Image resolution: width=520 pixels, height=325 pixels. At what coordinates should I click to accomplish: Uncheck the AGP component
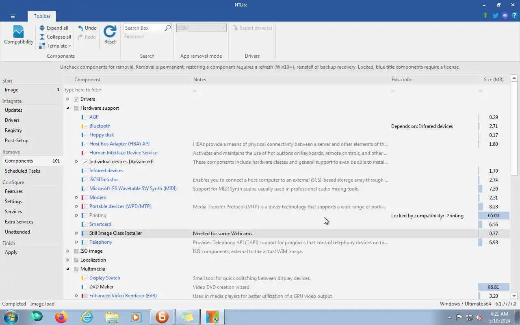click(84, 117)
